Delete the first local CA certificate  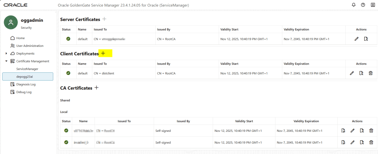(371, 130)
